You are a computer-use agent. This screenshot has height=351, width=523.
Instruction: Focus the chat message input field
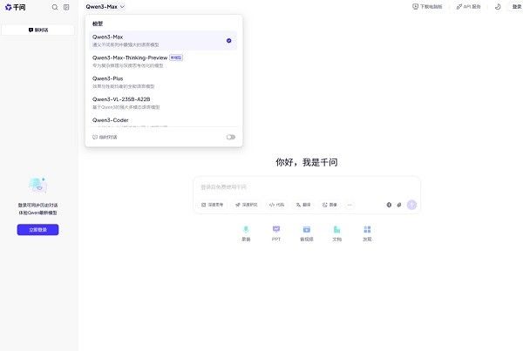coord(307,187)
